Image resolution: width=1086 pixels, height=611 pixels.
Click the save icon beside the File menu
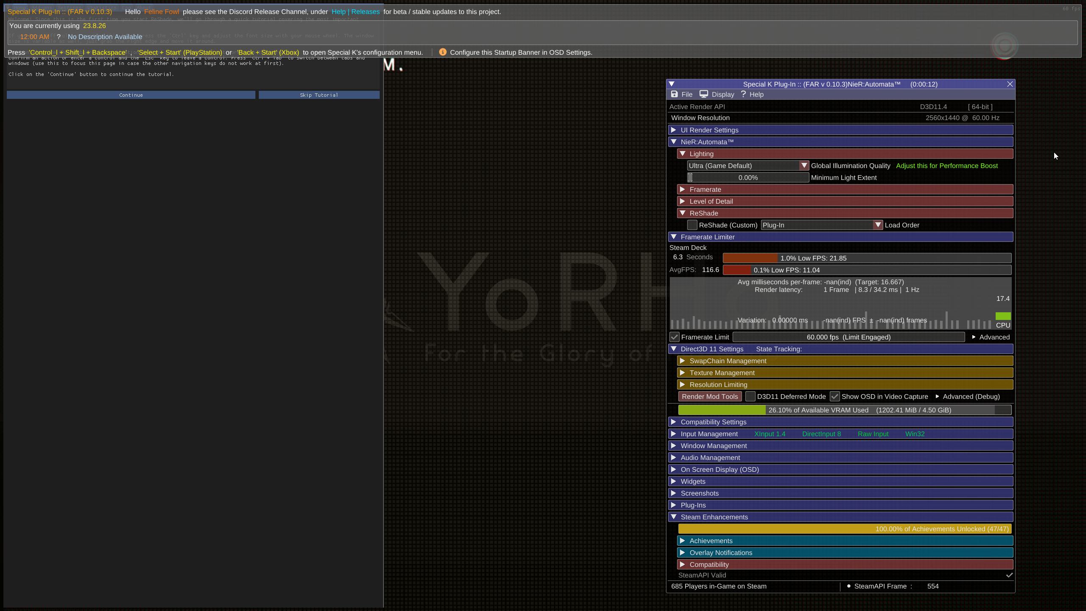click(x=675, y=94)
